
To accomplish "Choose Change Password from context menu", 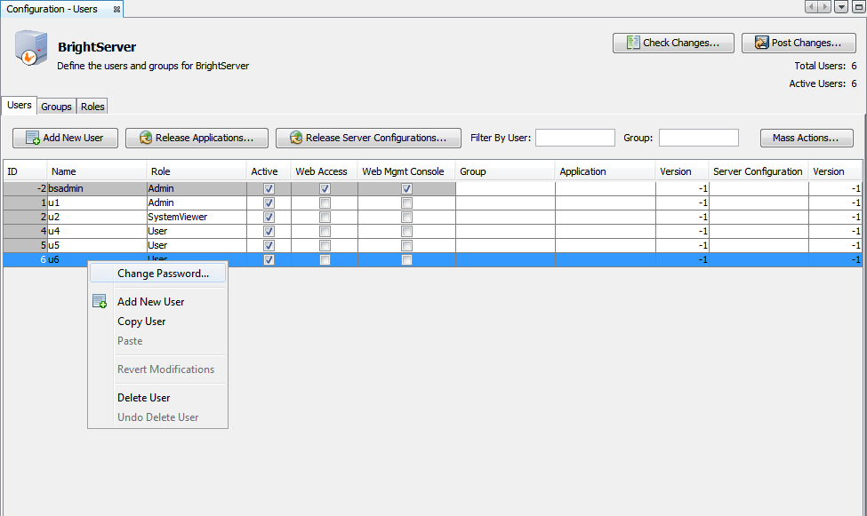I will (163, 274).
